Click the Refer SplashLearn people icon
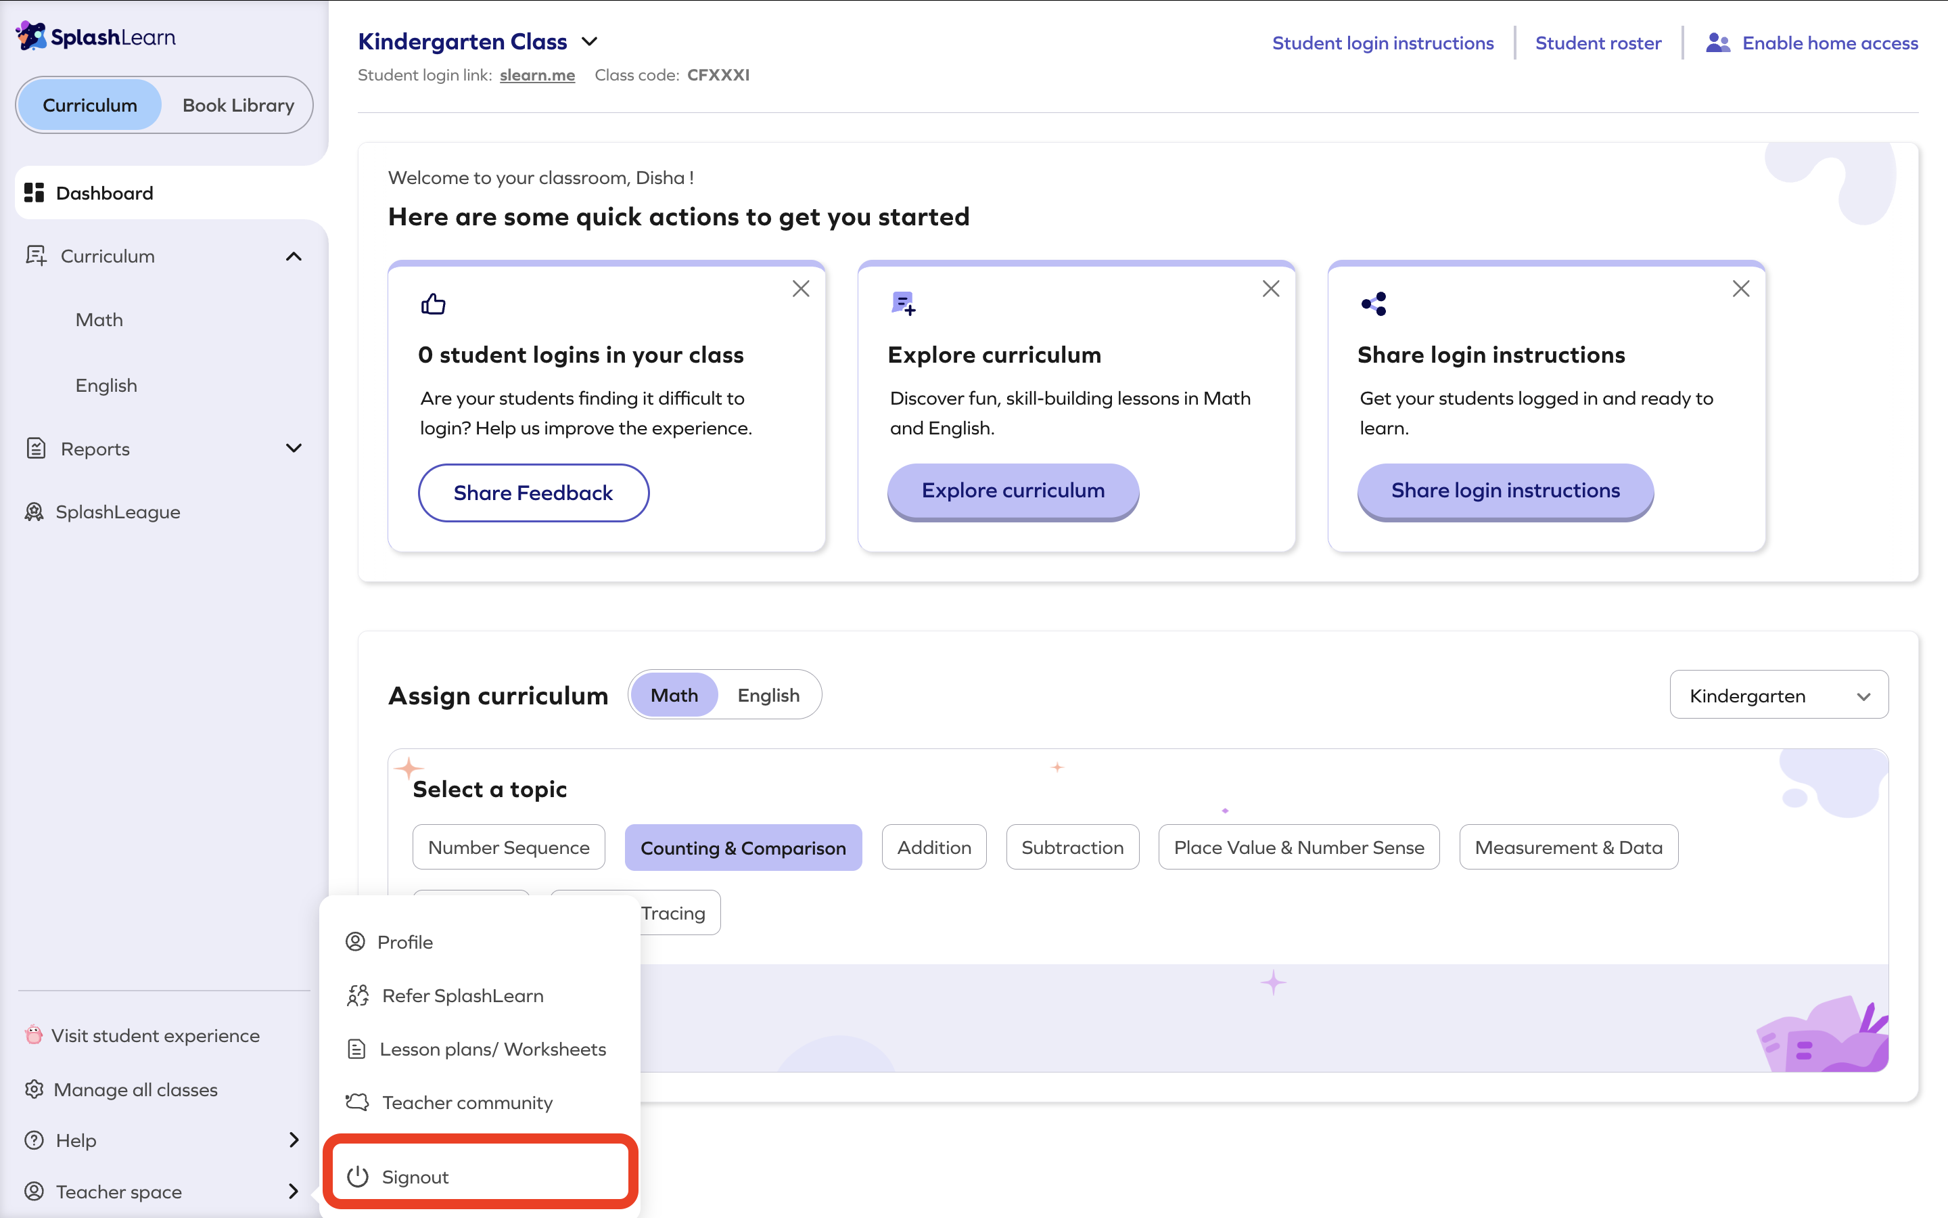The image size is (1948, 1218). click(357, 995)
